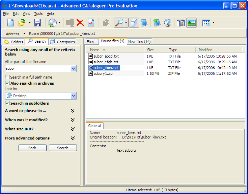The height and width of the screenshot is (194, 248).
Task: Open the File menu
Action: click(6, 14)
